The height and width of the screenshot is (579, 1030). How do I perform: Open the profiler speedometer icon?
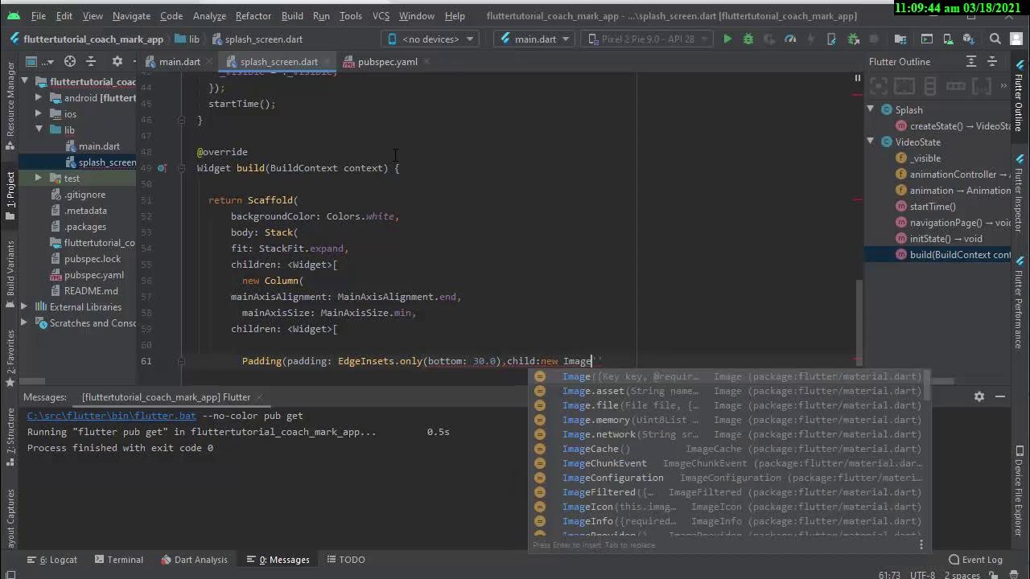coord(790,39)
